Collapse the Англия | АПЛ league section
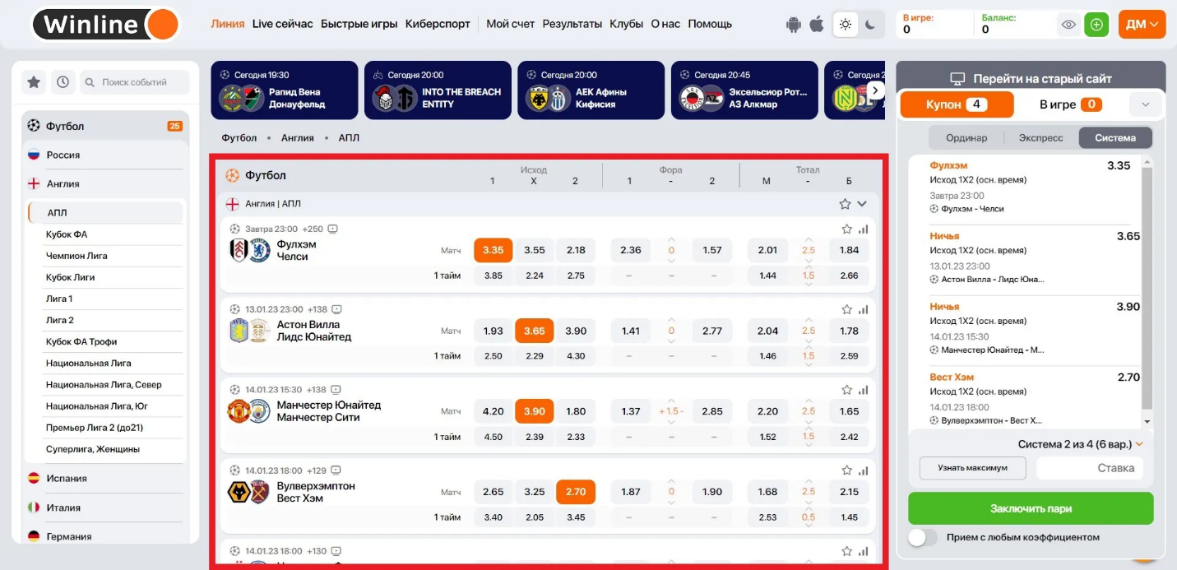The image size is (1177, 570). 862,204
